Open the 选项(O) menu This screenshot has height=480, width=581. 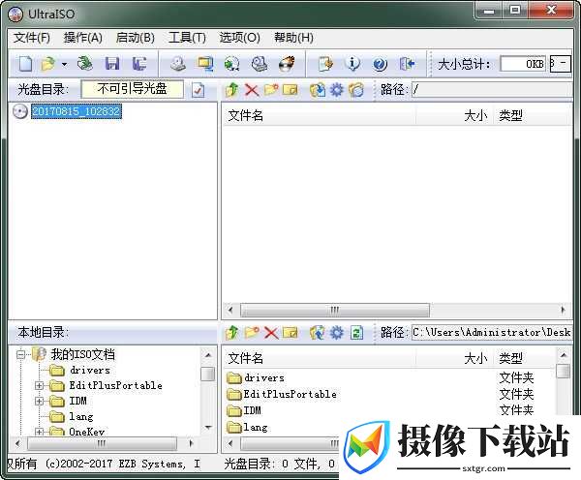pos(239,38)
